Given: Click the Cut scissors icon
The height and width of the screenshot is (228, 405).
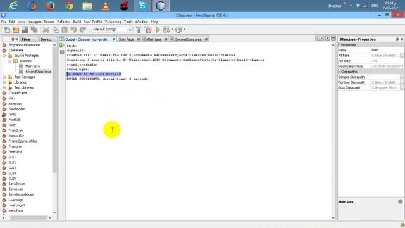Looking at the screenshot, I should [x=46, y=30].
